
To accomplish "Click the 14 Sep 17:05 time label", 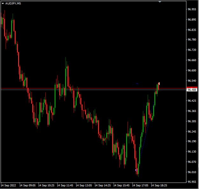I will point(140,185).
